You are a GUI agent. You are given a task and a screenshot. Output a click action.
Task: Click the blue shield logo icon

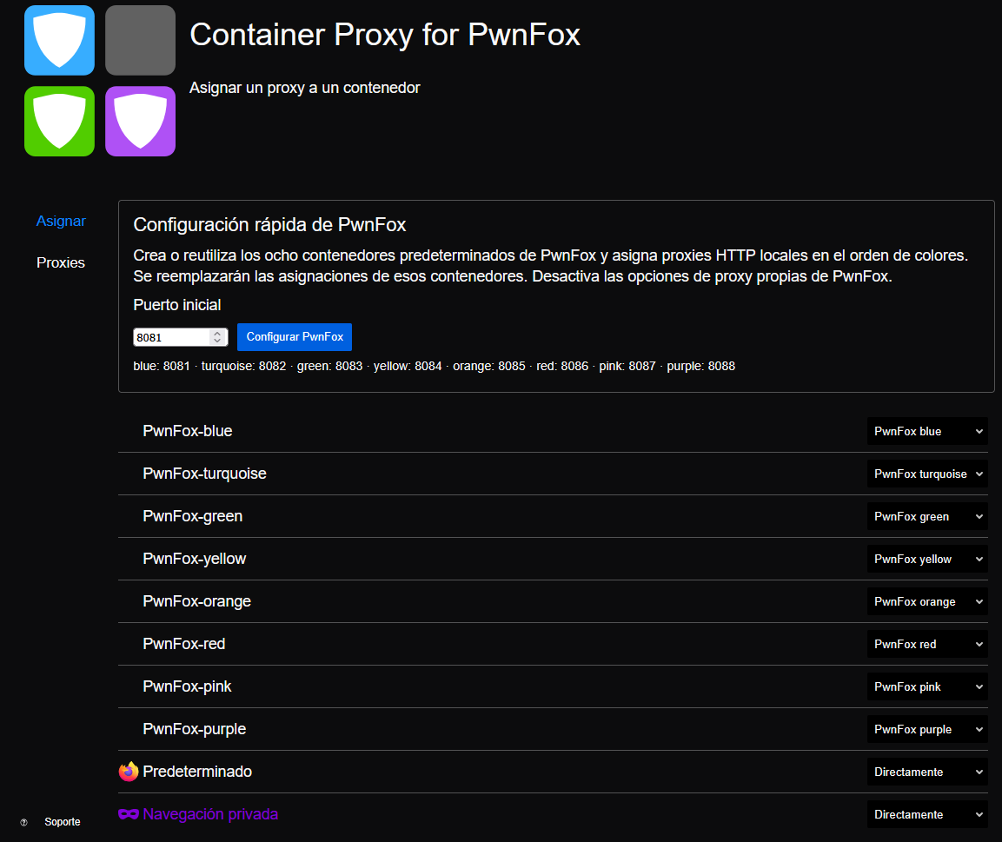[x=59, y=40]
